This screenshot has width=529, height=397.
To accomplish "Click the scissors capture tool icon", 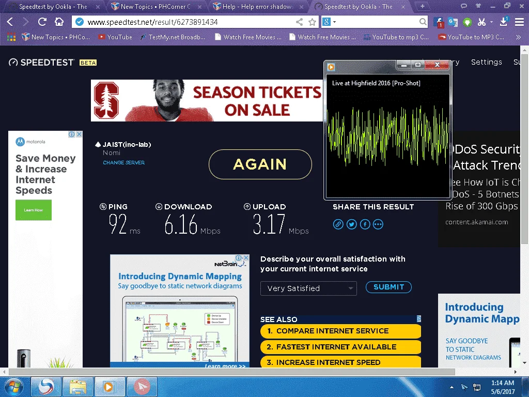I will pyautogui.click(x=481, y=22).
